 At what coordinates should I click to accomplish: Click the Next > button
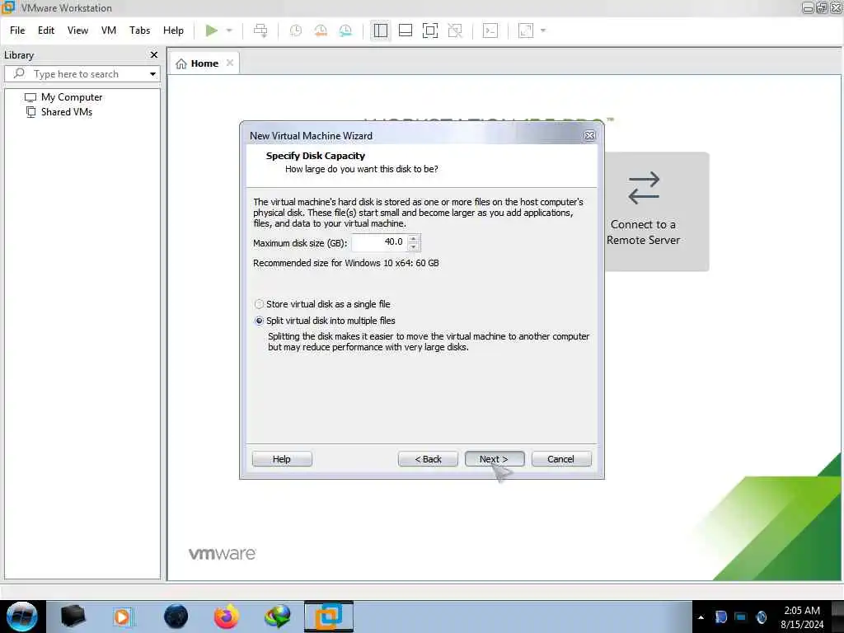point(495,459)
